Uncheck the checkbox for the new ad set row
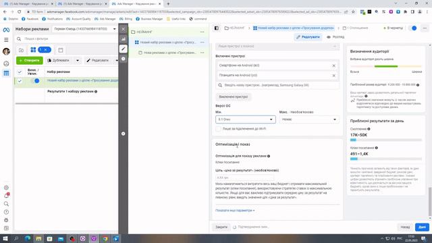The width and height of the screenshot is (432, 243). (20, 81)
